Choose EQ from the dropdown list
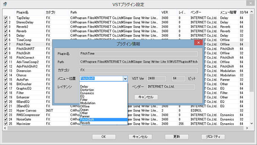This screenshot has height=145, width=257. [x=103, y=96]
